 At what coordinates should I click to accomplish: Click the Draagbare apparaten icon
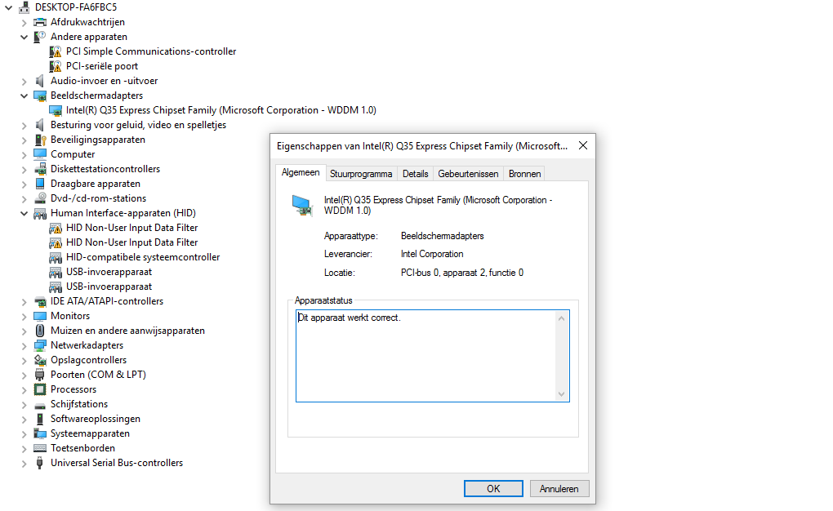(40, 184)
